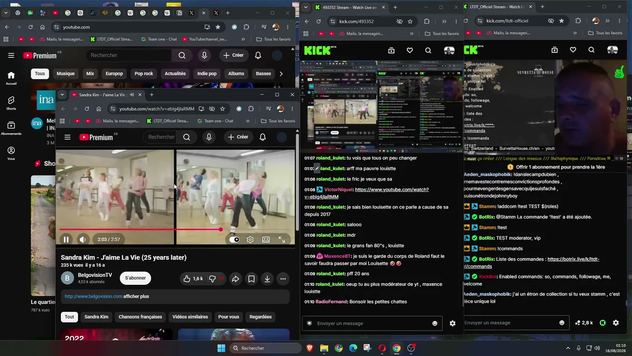
Task: Open chat settings gear in LTDT-officiel window
Action: [x=616, y=323]
